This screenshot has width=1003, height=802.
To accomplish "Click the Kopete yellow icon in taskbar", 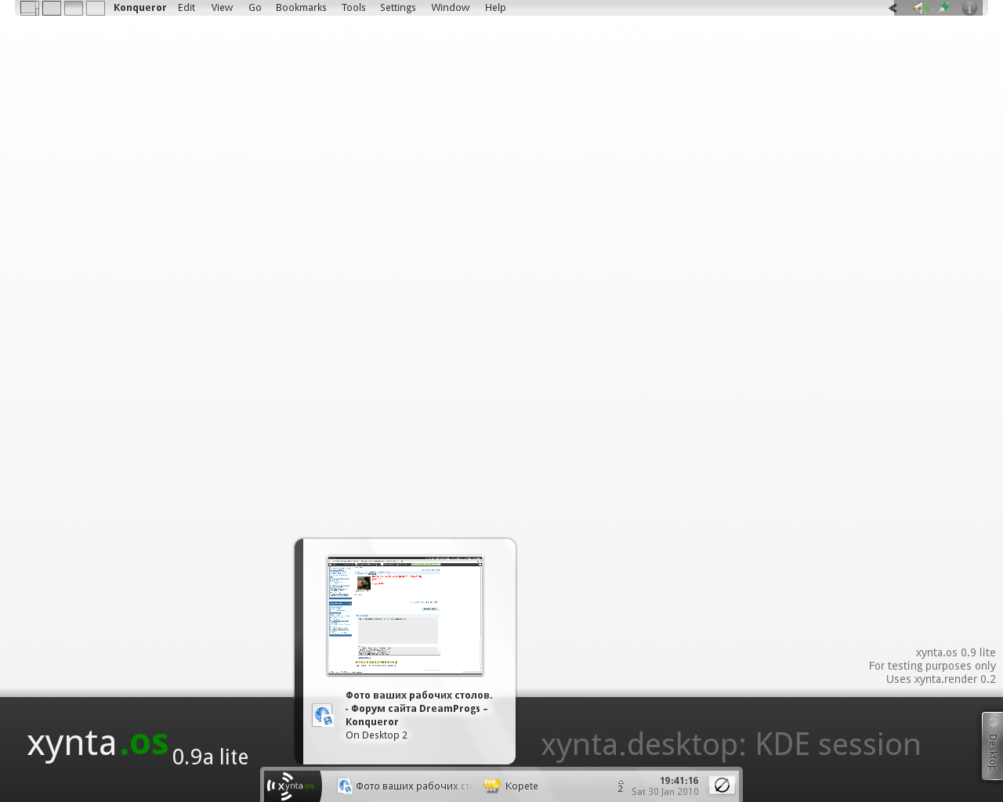I will pos(492,786).
